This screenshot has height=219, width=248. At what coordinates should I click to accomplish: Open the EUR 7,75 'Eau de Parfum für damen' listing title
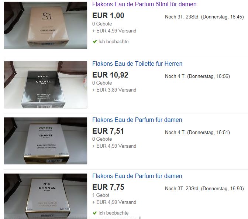click(137, 176)
